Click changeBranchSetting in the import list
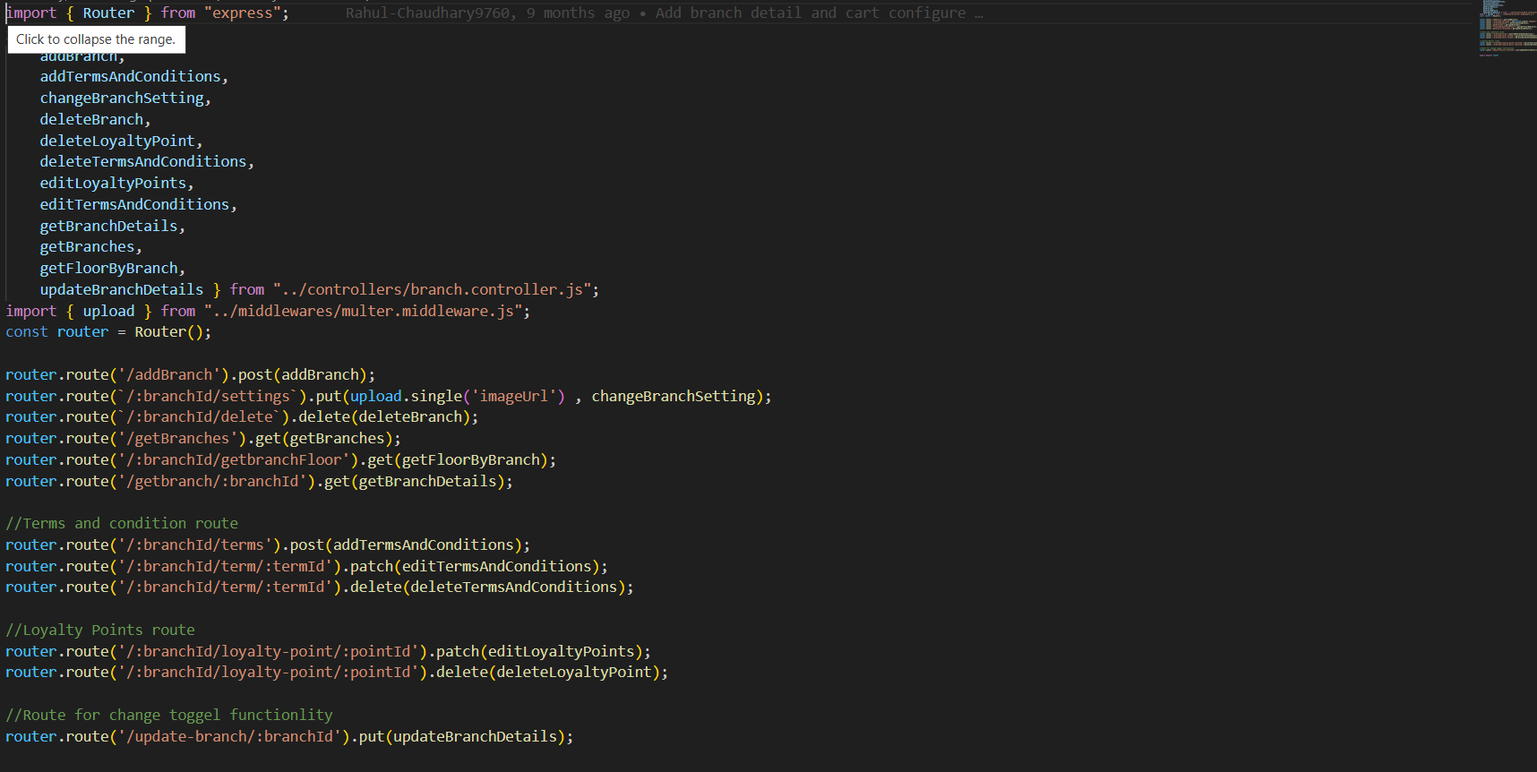 (122, 99)
